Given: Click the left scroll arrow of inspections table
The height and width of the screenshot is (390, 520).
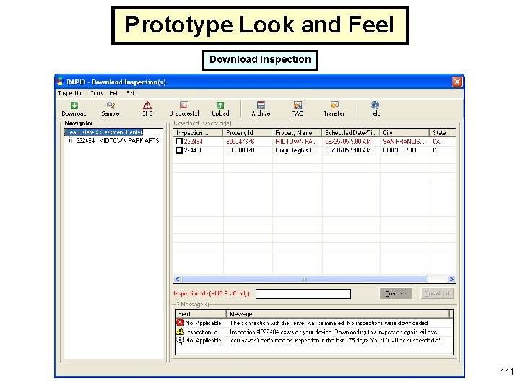Looking at the screenshot, I should (178, 279).
